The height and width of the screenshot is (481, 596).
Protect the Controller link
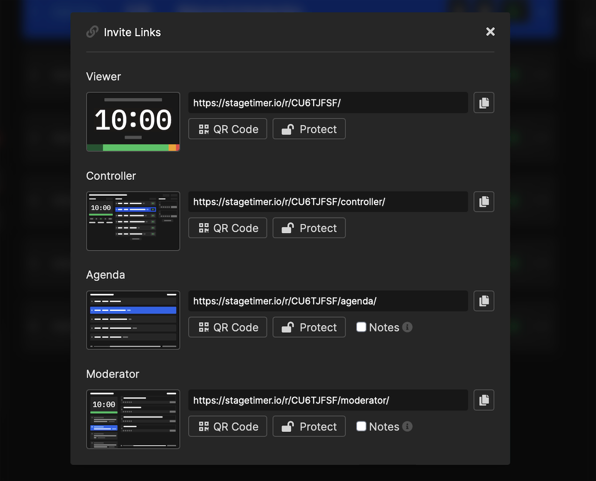click(309, 228)
